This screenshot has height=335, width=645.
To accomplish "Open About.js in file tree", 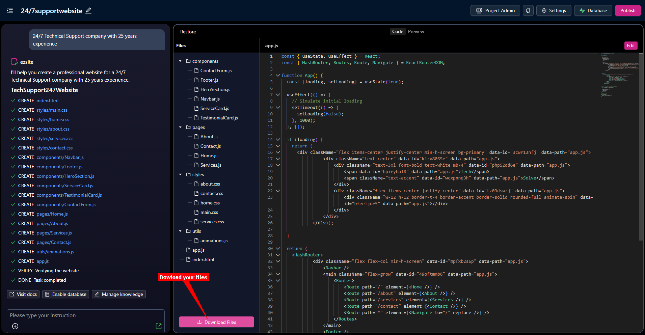I will 209,137.
